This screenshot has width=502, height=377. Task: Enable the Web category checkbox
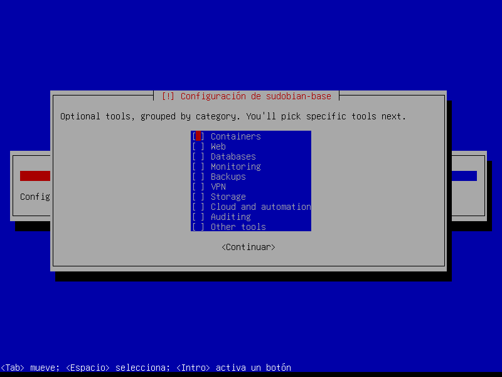click(x=198, y=146)
